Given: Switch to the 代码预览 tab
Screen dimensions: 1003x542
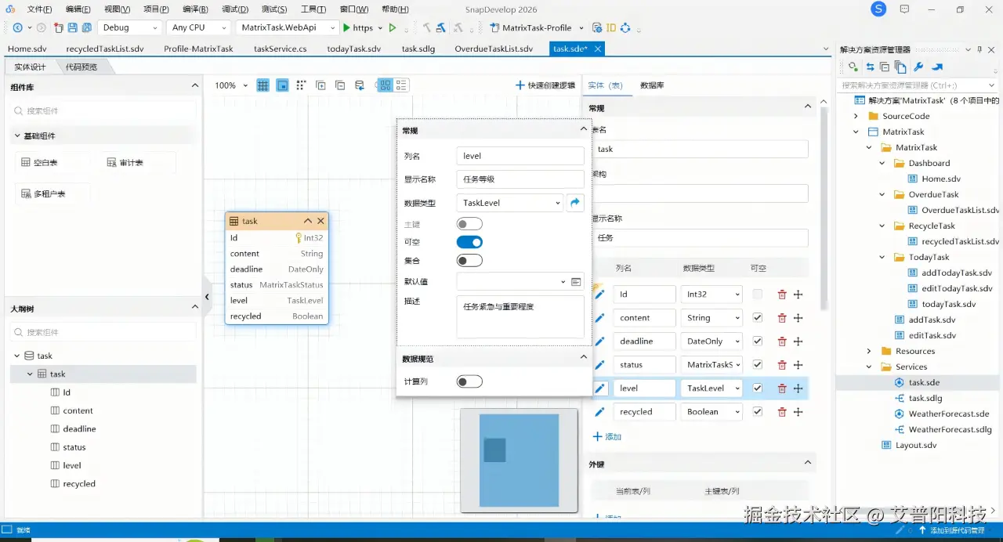Looking at the screenshot, I should click(x=81, y=67).
